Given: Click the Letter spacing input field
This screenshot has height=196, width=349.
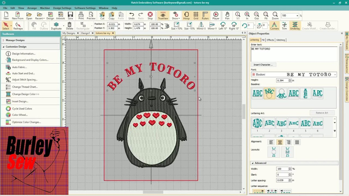Looking at the screenshot, I should pyautogui.click(x=282, y=180).
